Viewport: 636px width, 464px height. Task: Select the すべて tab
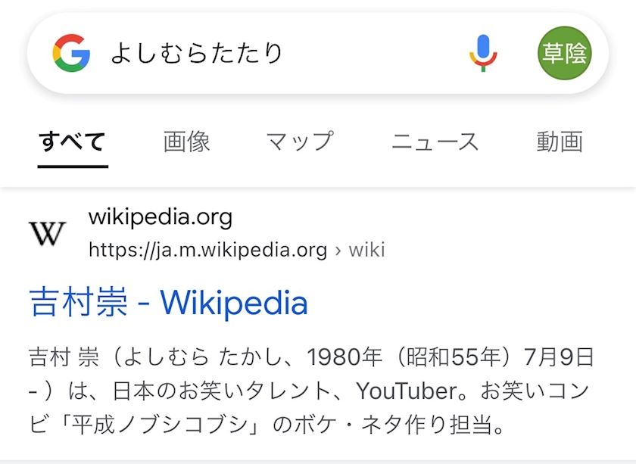(73, 142)
